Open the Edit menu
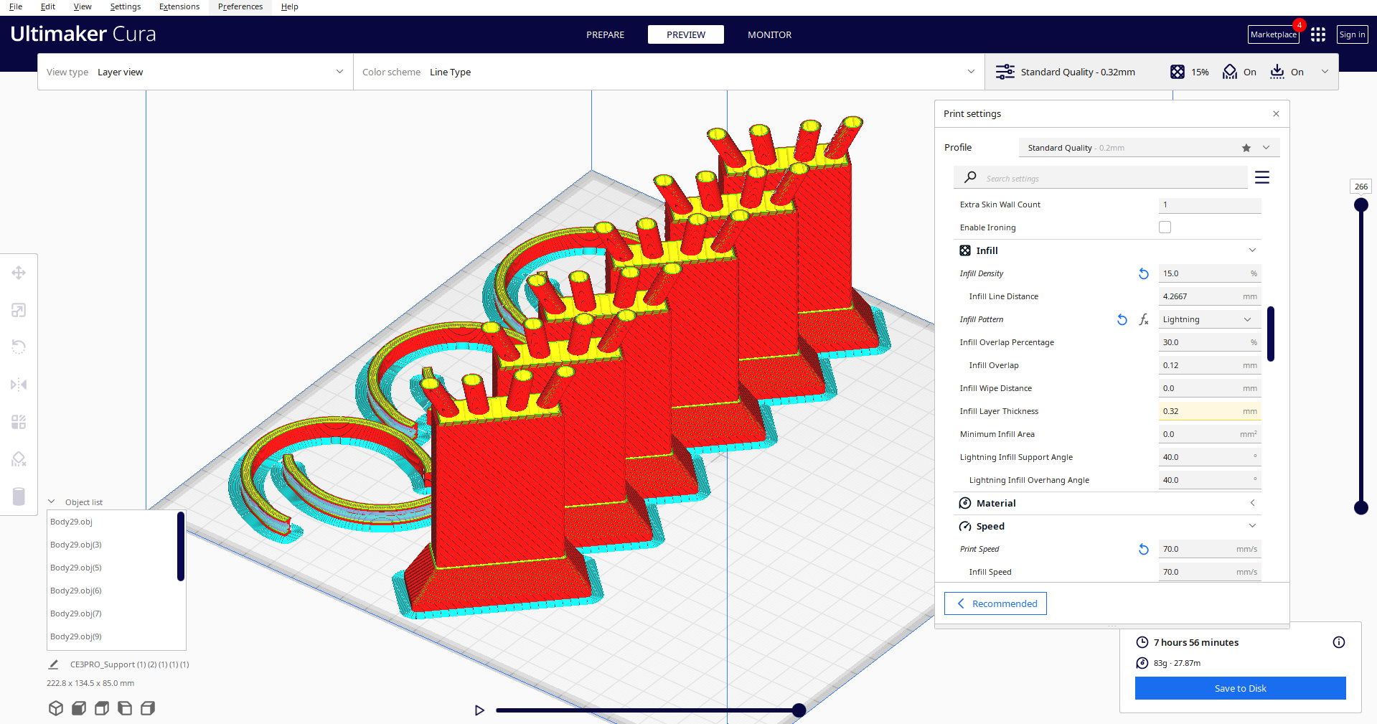The image size is (1377, 724). [x=48, y=6]
